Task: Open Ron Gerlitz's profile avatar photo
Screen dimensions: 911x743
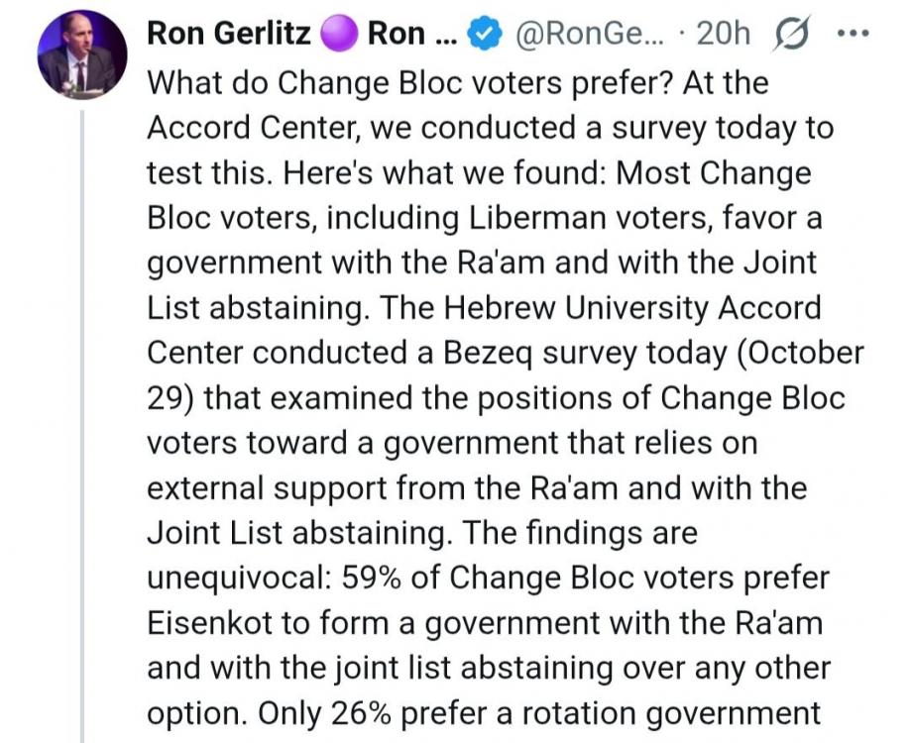Action: point(82,55)
